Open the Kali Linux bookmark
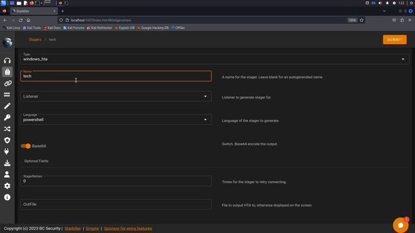The image size is (415, 233). click(x=12, y=28)
